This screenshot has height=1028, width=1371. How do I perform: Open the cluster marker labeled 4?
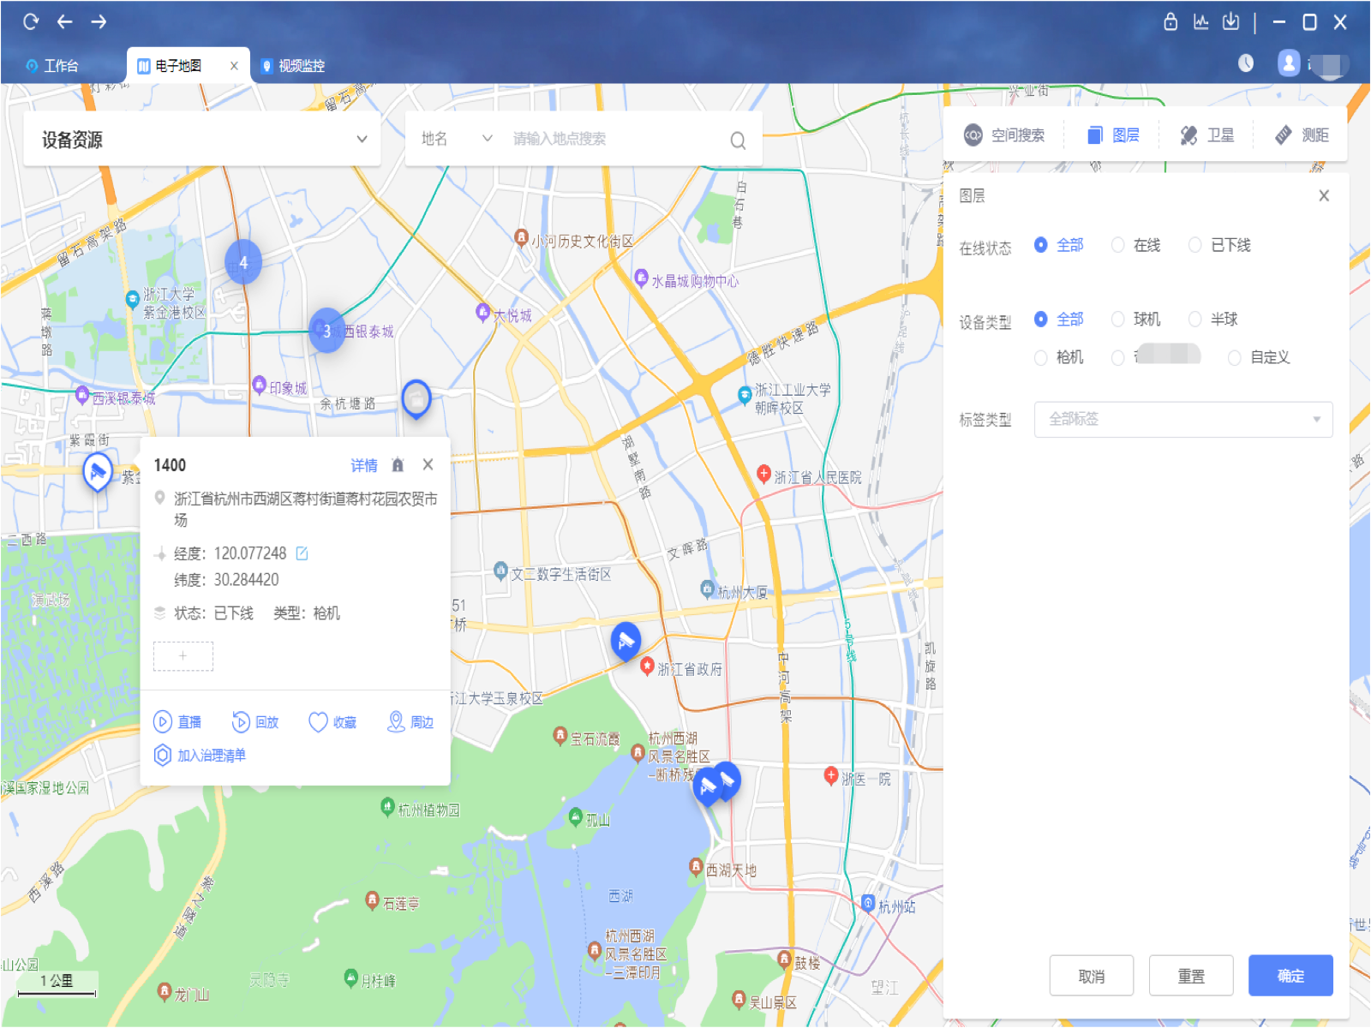(x=243, y=262)
